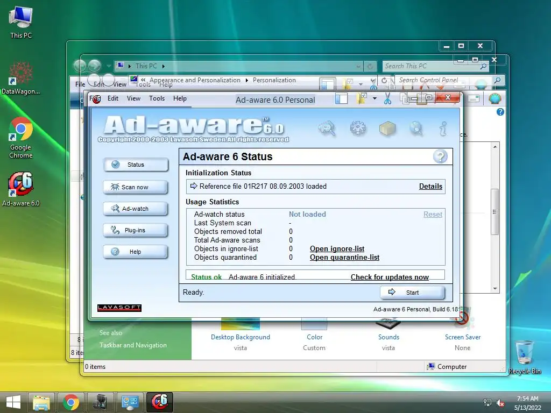Open Edit menu in Ad-aware
551x413 pixels.
(x=113, y=98)
